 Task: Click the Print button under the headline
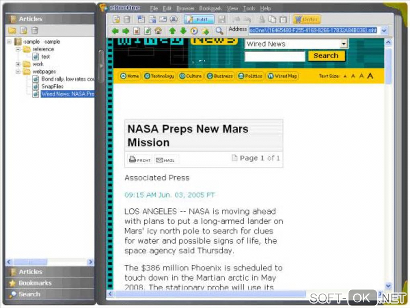tap(140, 159)
